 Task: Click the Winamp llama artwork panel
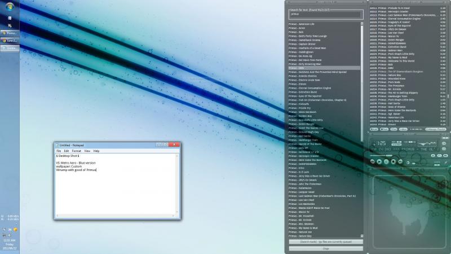pos(409,211)
